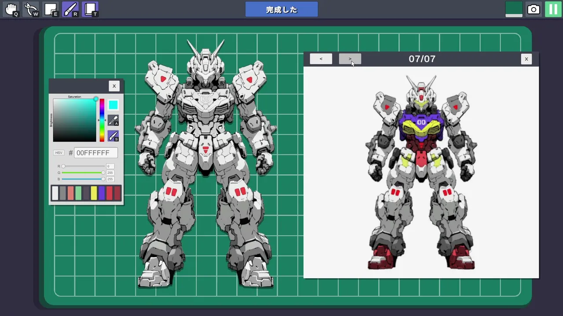Click the G value box showing 255
563x316 pixels.
pos(110,173)
